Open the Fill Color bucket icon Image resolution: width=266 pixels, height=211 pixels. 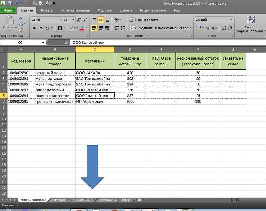click(73, 28)
